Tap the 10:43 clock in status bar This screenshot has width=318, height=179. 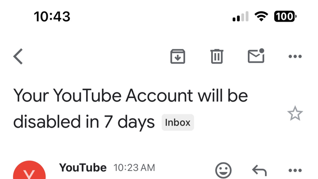[x=52, y=16]
